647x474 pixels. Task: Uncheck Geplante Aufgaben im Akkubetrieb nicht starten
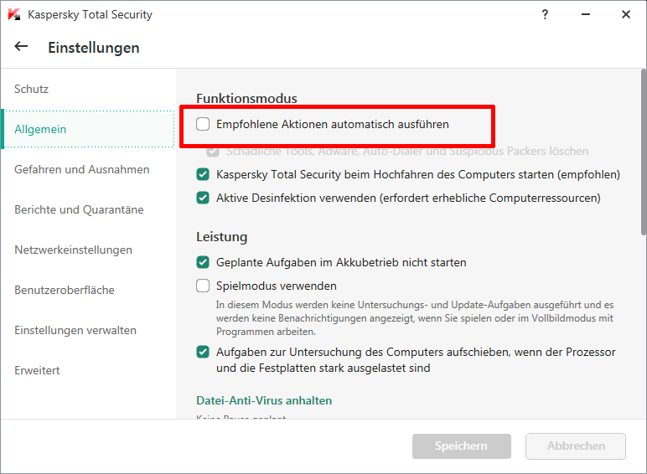tap(203, 262)
